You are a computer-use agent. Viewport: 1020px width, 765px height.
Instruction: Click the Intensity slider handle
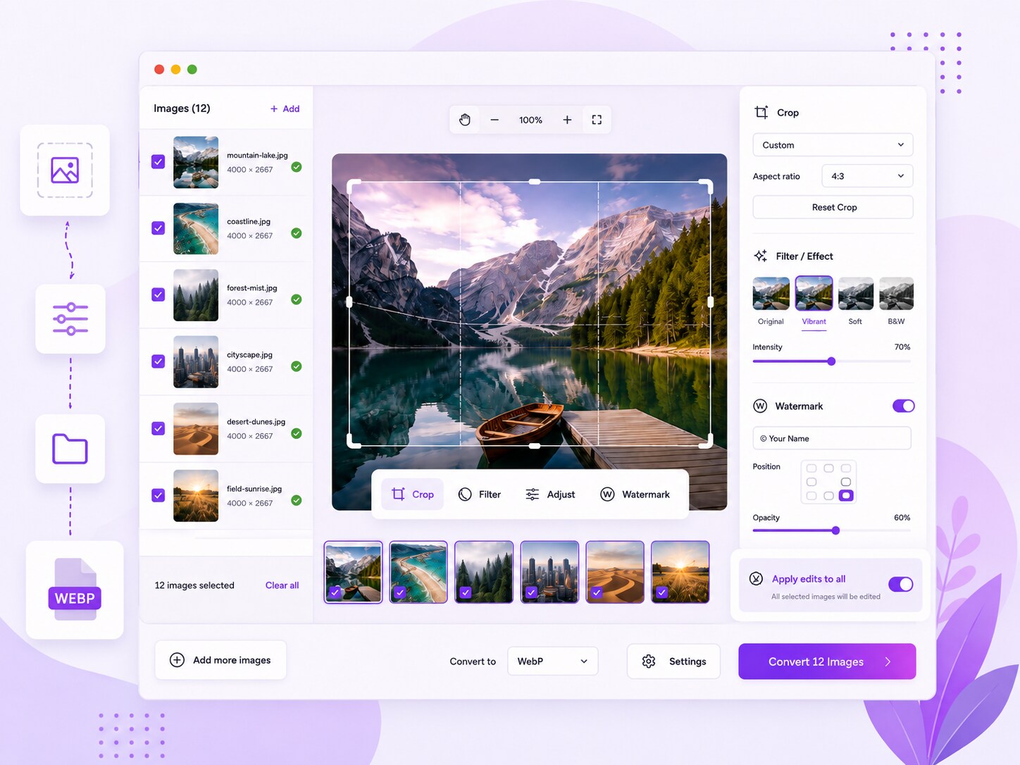[x=831, y=361]
